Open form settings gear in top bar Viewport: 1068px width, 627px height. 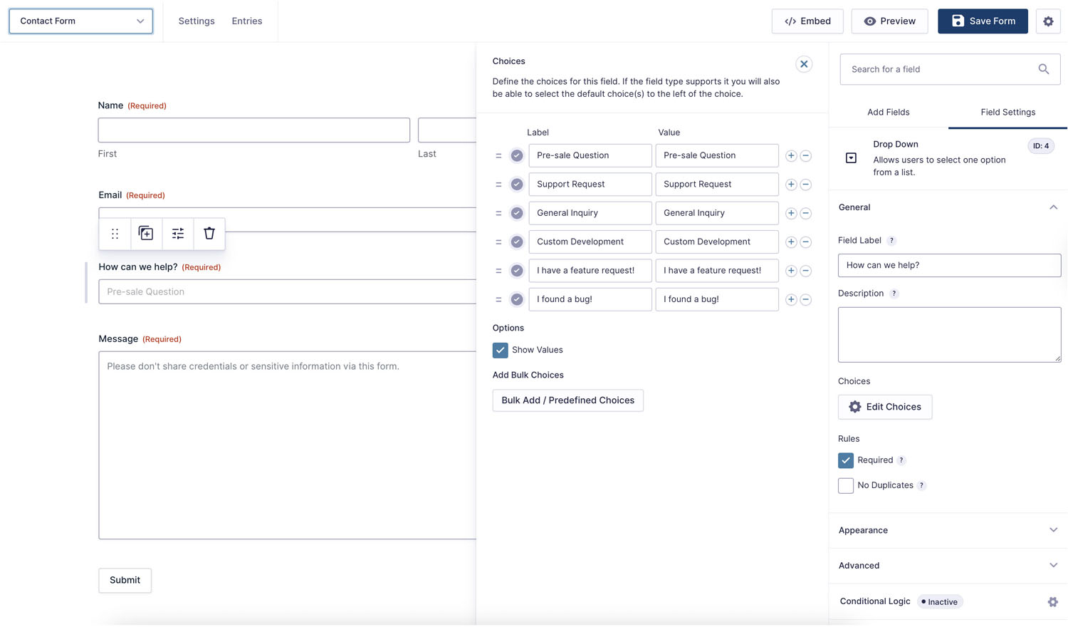[x=1048, y=21]
